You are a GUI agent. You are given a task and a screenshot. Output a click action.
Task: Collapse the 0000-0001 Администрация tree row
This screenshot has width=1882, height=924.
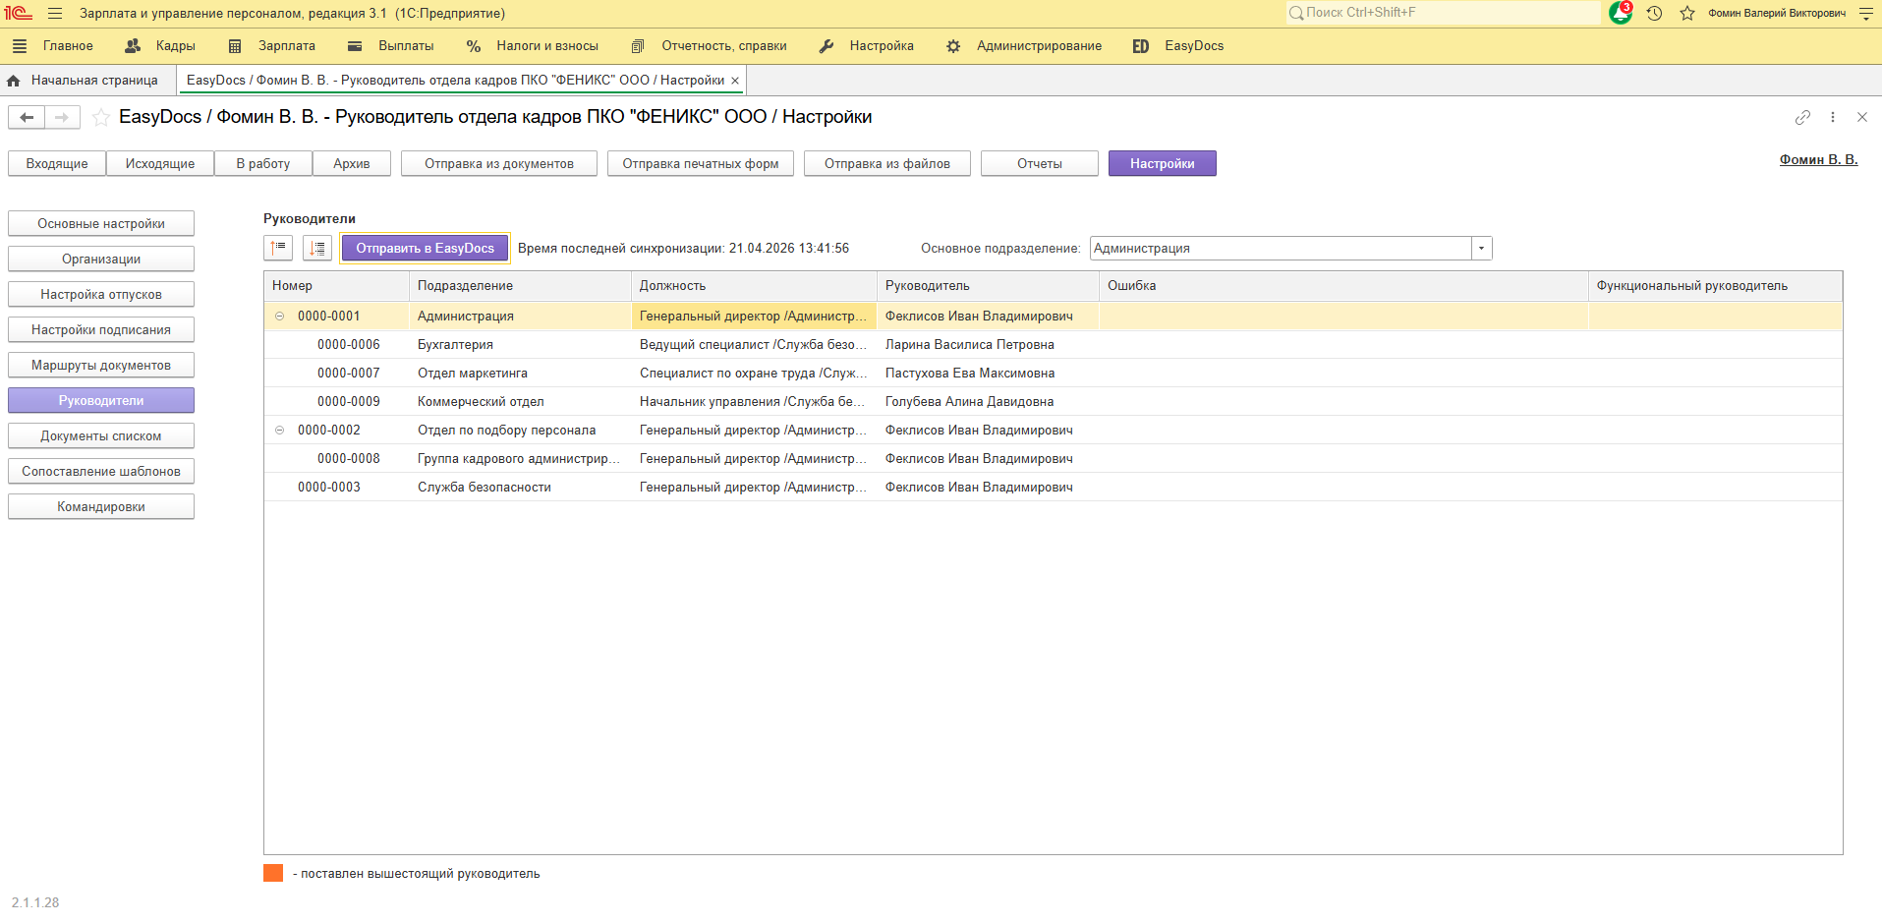(280, 317)
